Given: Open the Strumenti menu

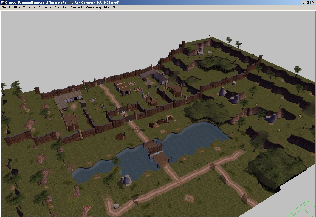Looking at the screenshot, I should (x=77, y=7).
